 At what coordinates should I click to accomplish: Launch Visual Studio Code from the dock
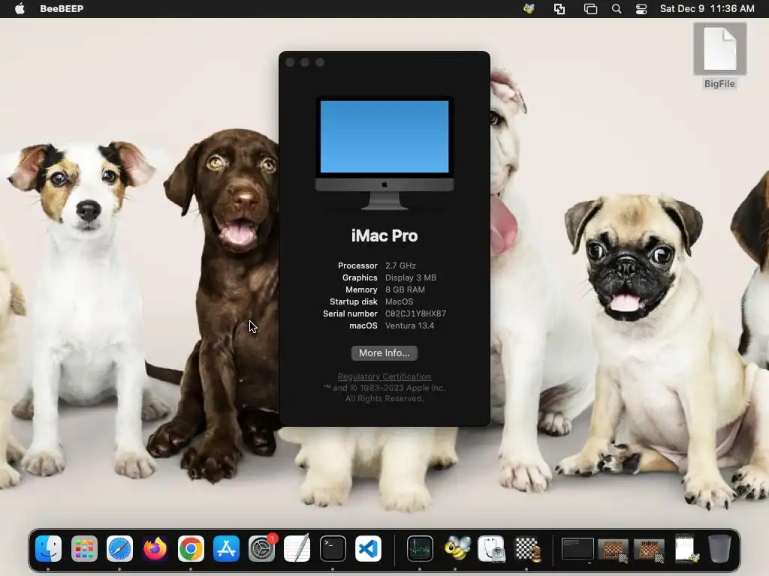[x=368, y=548]
